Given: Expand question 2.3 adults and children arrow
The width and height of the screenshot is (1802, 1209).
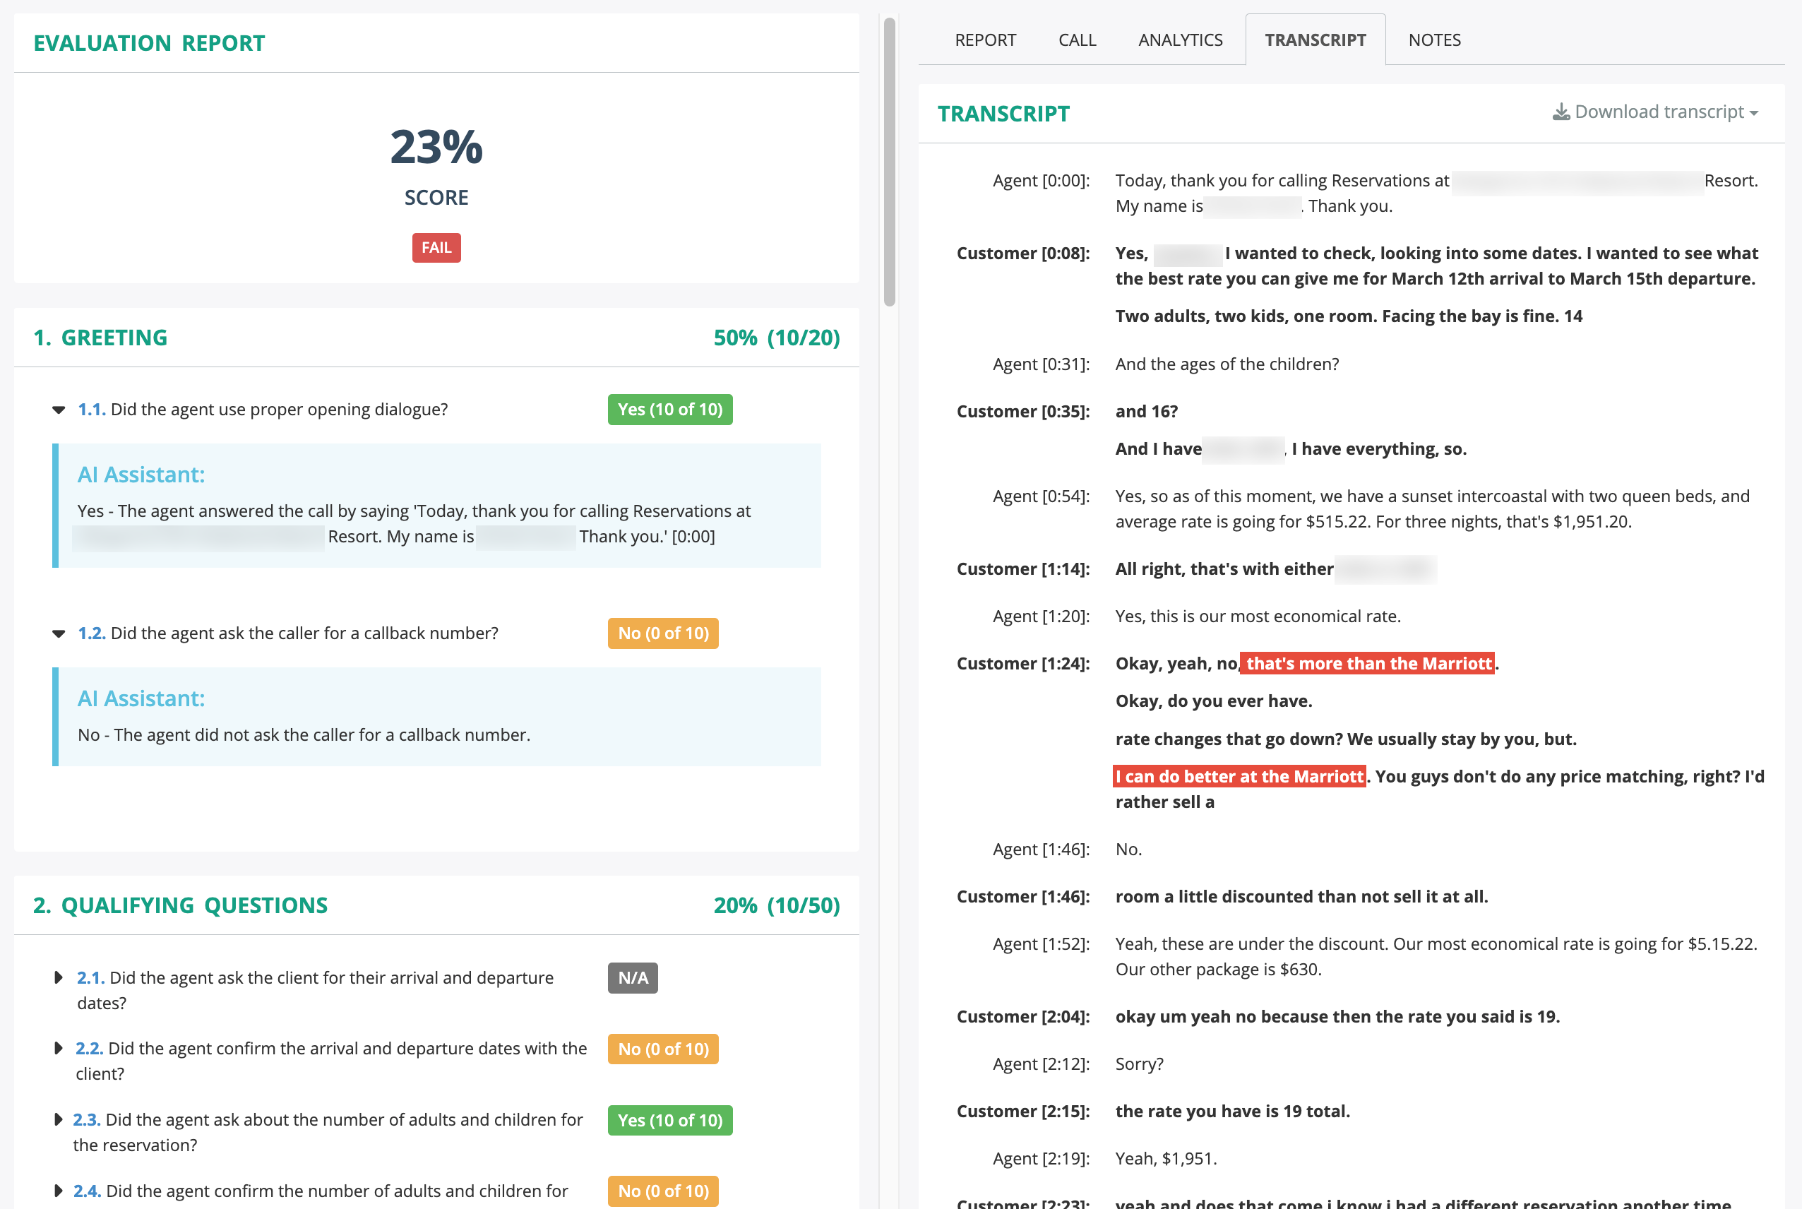Looking at the screenshot, I should tap(59, 1119).
